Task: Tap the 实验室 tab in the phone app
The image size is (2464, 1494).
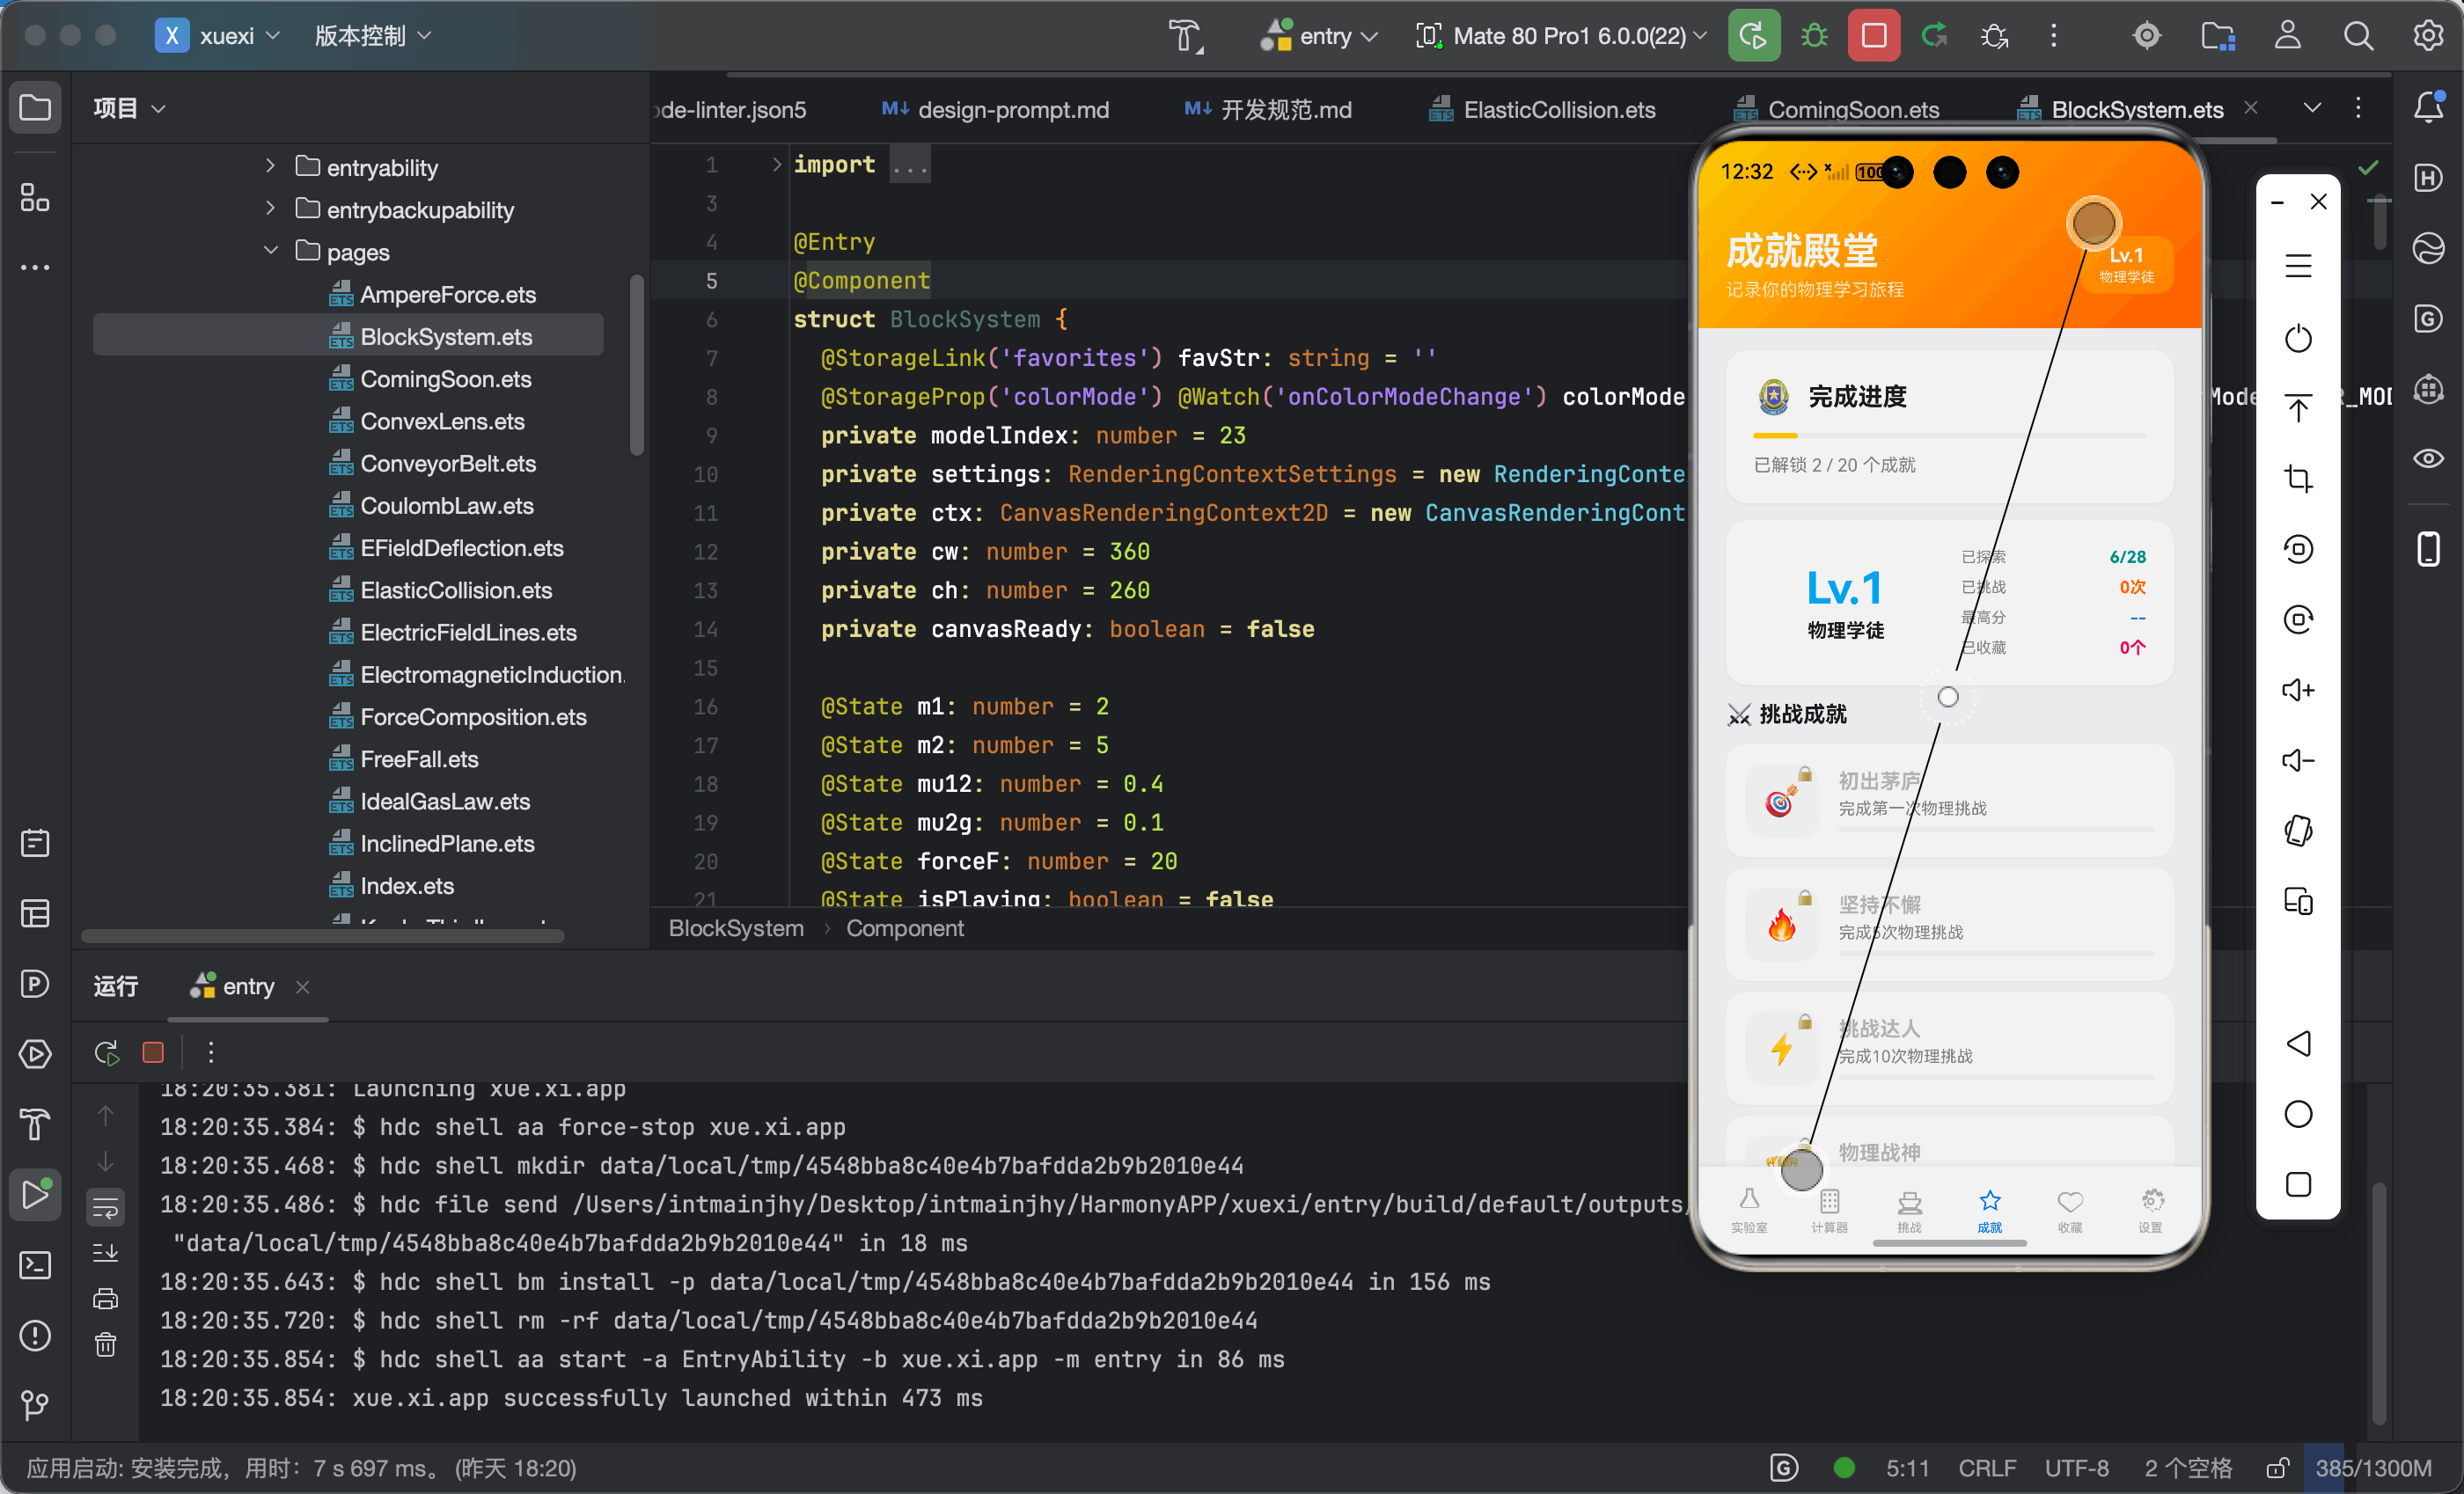Action: [1749, 1209]
